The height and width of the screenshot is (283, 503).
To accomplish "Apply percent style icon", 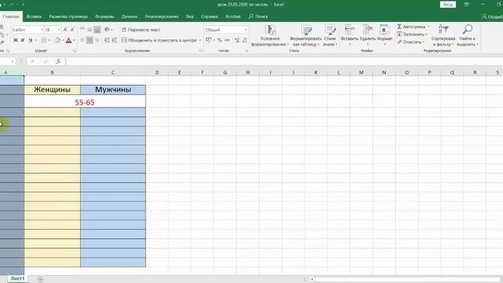I will (220, 40).
